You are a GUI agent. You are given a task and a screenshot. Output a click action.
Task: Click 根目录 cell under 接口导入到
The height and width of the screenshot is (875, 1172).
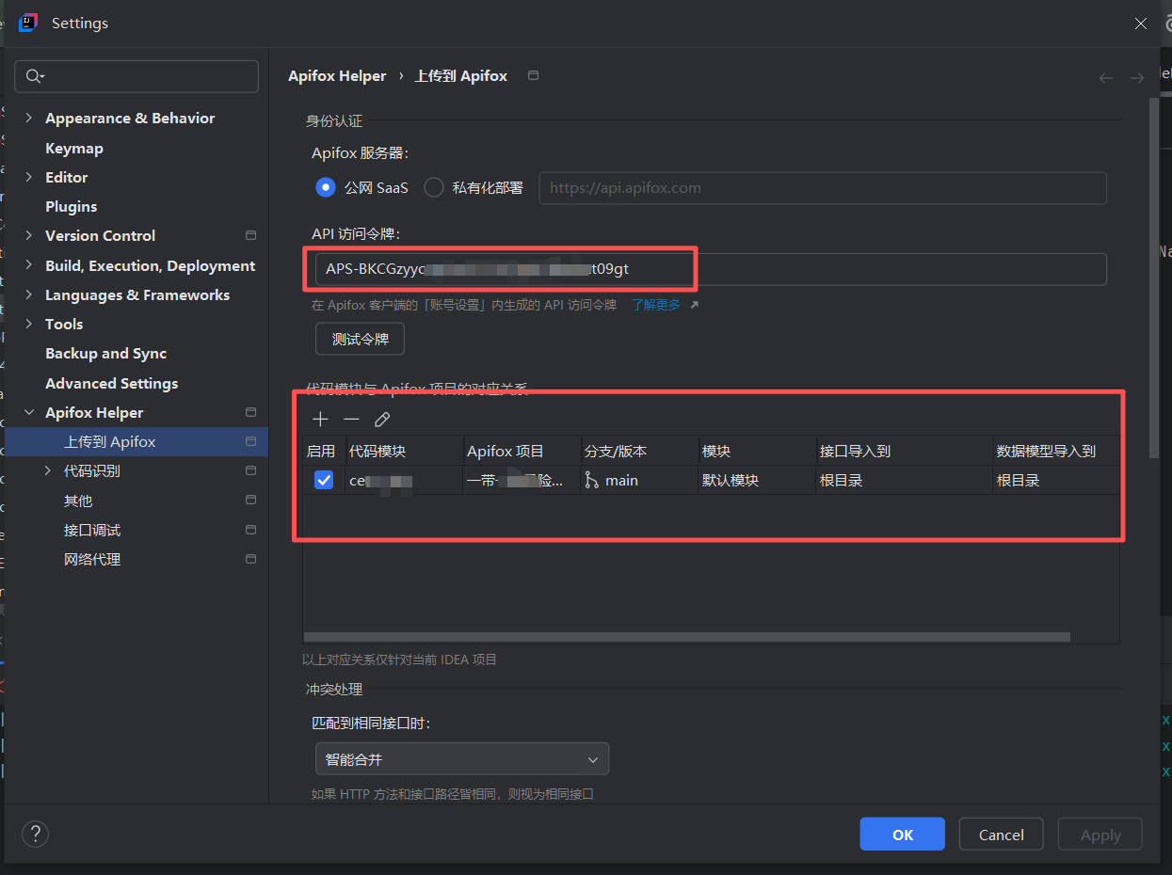pyautogui.click(x=904, y=480)
